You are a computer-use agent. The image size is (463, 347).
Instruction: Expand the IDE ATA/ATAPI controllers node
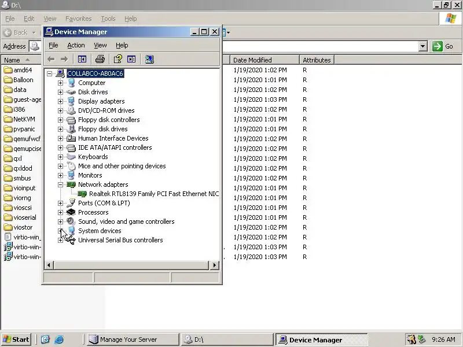[60, 147]
